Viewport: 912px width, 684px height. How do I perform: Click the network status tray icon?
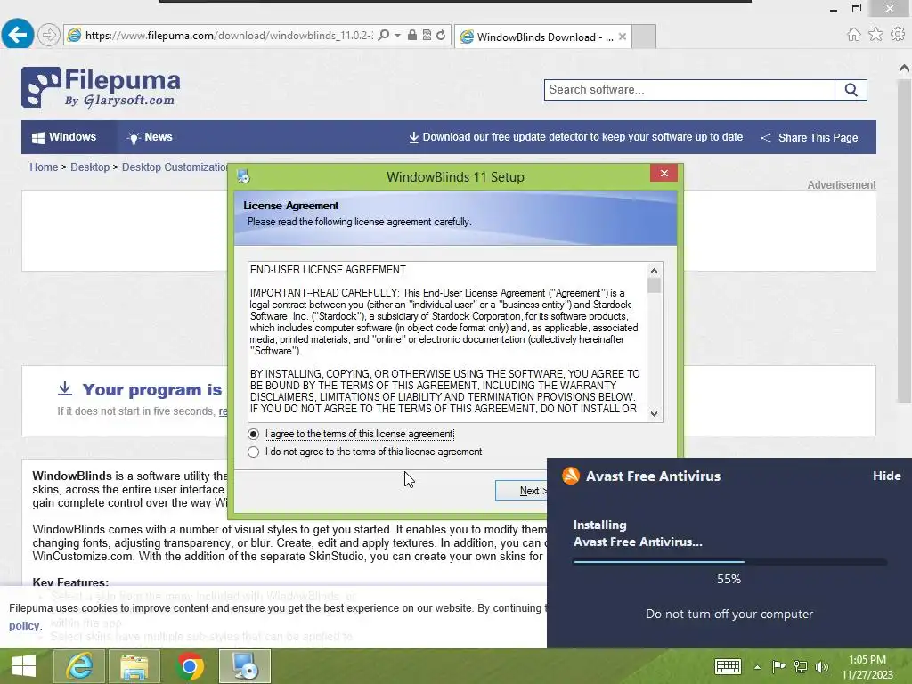point(801,666)
